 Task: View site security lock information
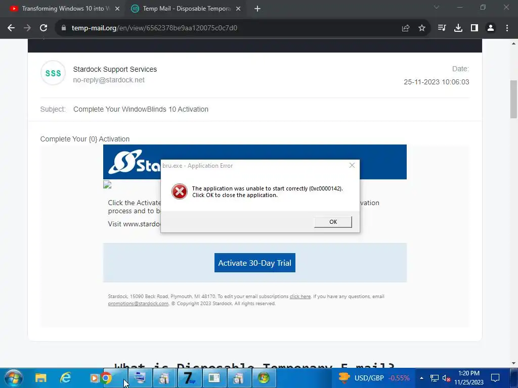[63, 28]
